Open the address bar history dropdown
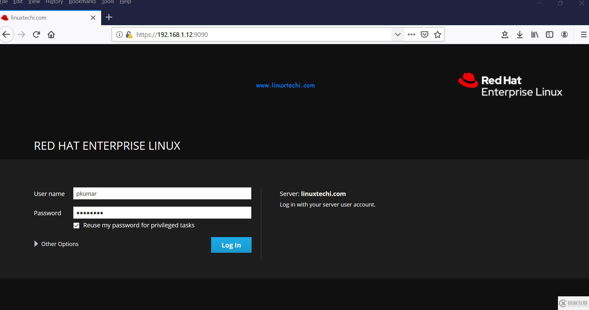This screenshot has height=310, width=589. (398, 34)
